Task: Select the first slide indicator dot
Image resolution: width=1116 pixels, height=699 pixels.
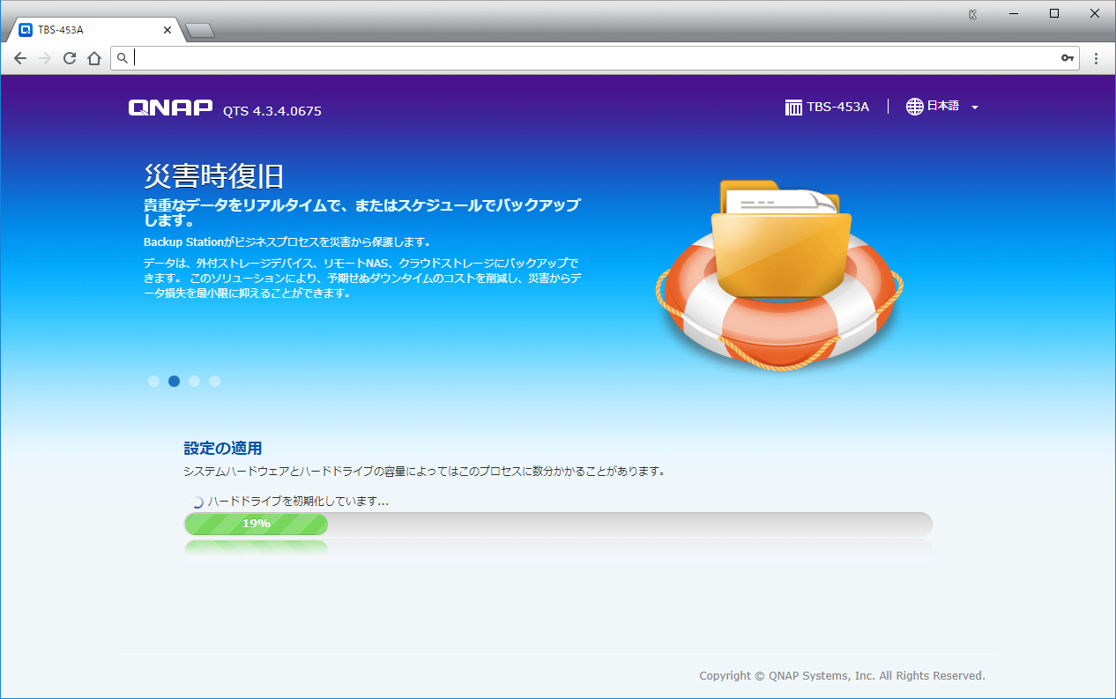Action: [153, 382]
